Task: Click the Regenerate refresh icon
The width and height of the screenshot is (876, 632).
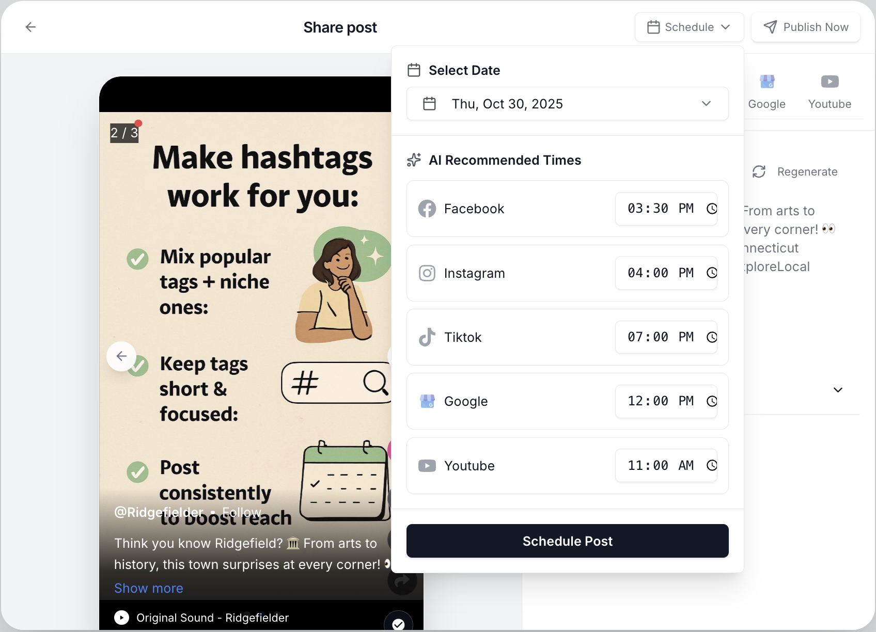Action: (759, 171)
